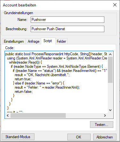This screenshot has height=142, width=120.
Task: Click the line checking reader.Name == "status"
Action: point(60,71)
